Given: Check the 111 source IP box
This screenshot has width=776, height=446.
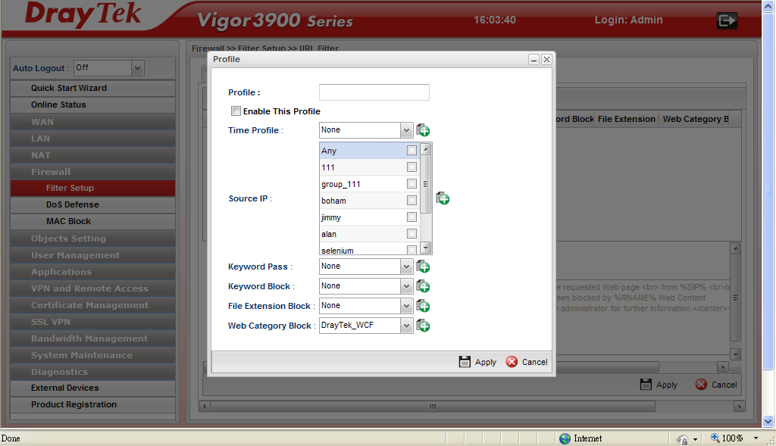Looking at the screenshot, I should pos(411,167).
